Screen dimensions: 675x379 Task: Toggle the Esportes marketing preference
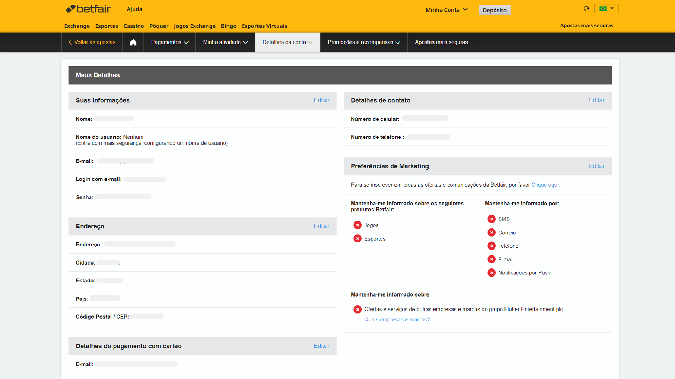pos(358,239)
